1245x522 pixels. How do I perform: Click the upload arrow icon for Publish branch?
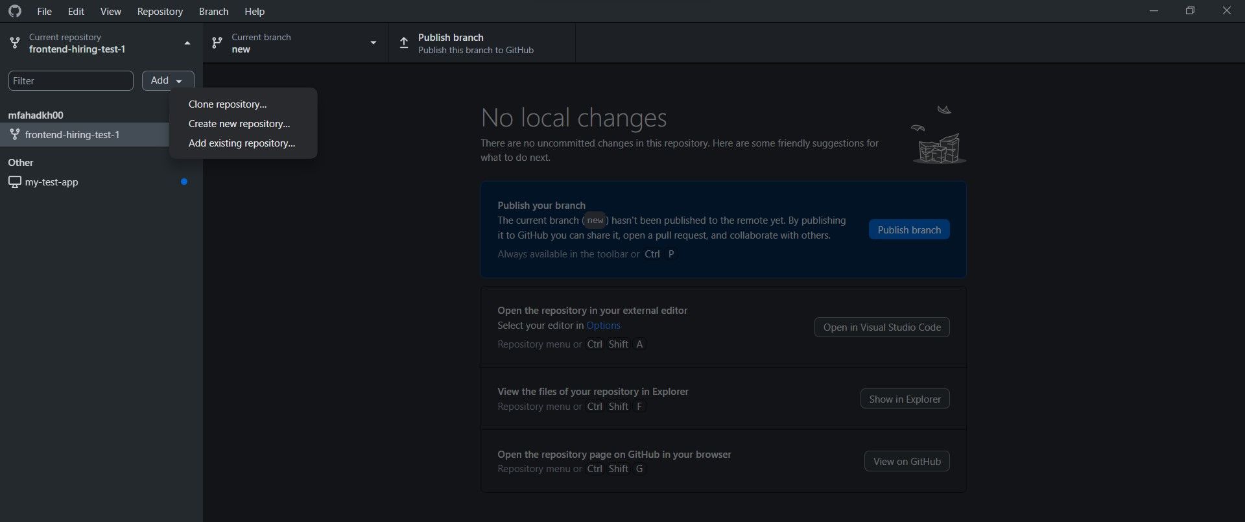click(x=404, y=43)
